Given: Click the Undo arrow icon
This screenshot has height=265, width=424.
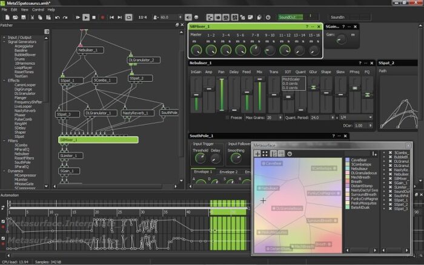Looking at the screenshot, I should [56, 18].
